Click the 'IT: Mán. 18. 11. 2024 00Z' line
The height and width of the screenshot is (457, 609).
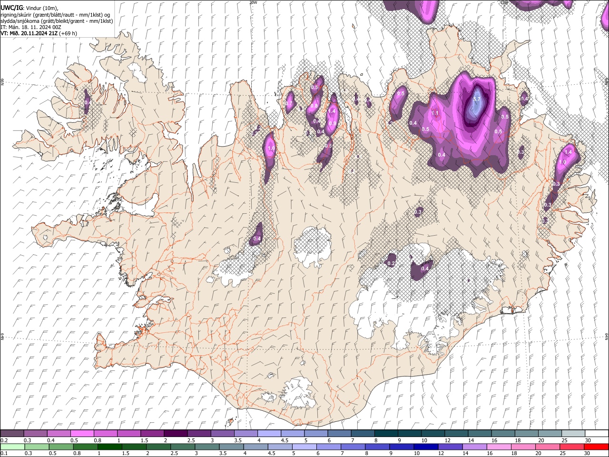click(30, 27)
